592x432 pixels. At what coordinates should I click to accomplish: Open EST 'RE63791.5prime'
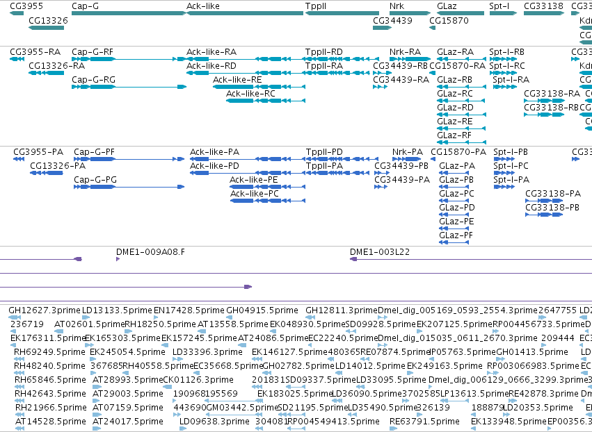click(425, 422)
